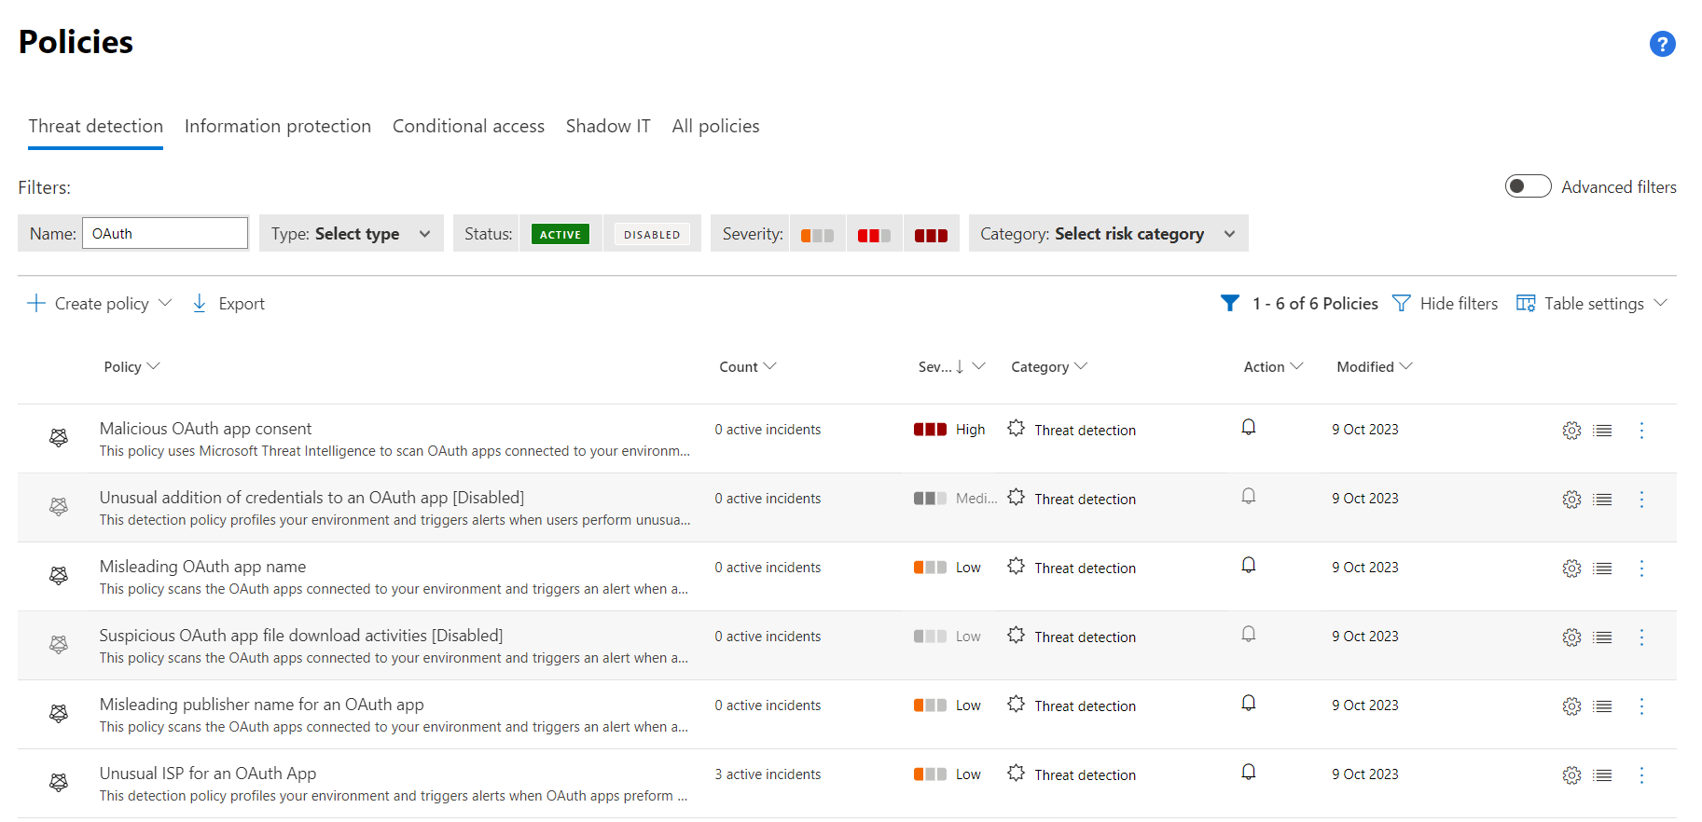
Task: Click alert bell for Misleading OAuth app name
Action: (1249, 565)
